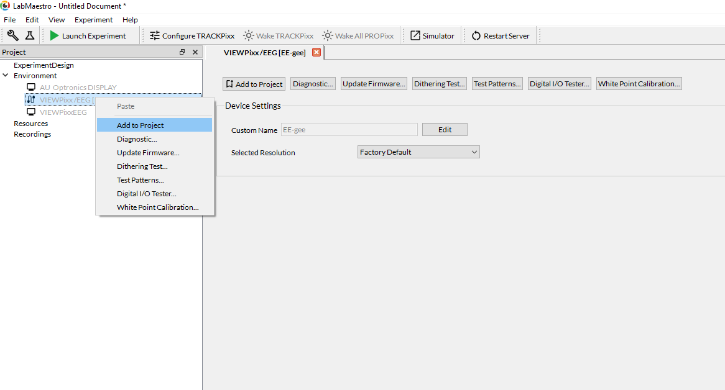Choose Add to Project in context menu

141,125
